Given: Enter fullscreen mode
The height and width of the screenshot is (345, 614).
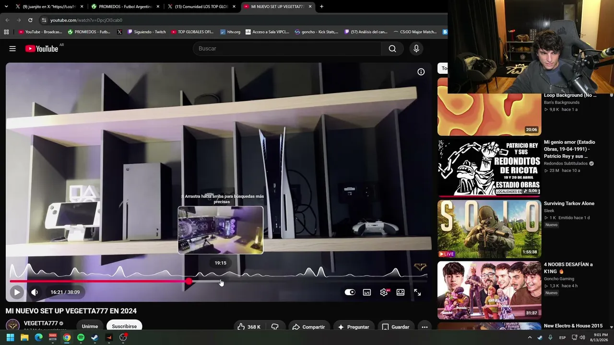Looking at the screenshot, I should 417,292.
